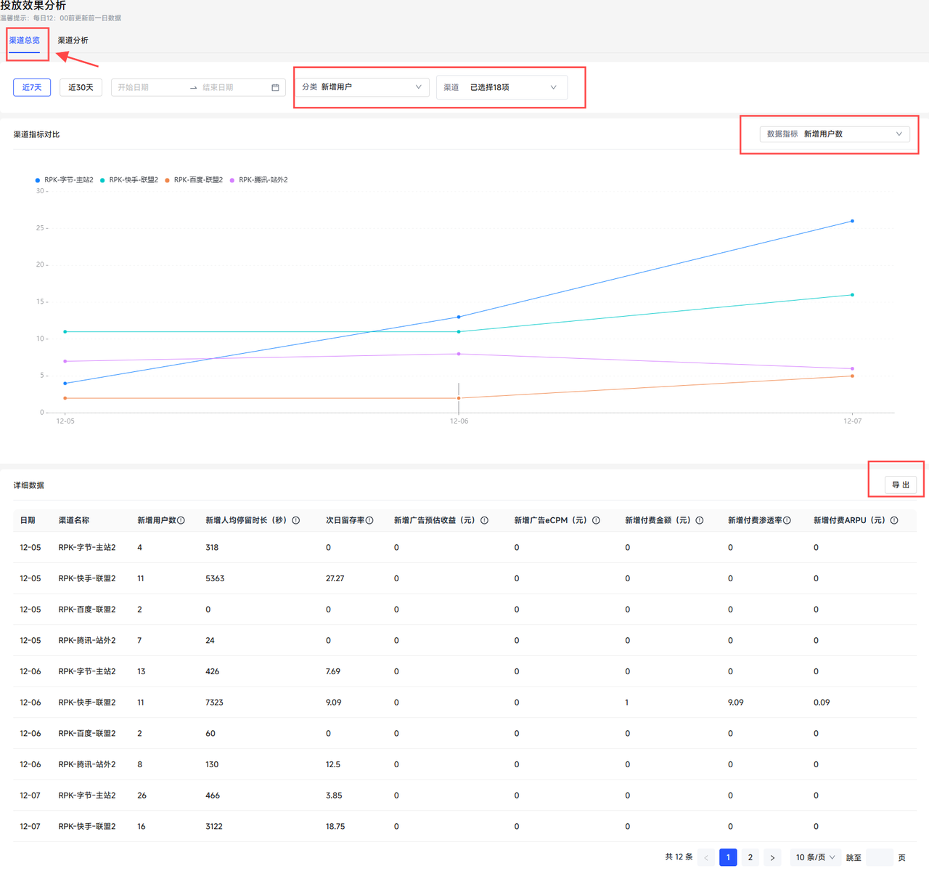Show info icon beside 新增付费ARPU（元）
Viewport: 929px width, 874px height.
click(x=894, y=520)
